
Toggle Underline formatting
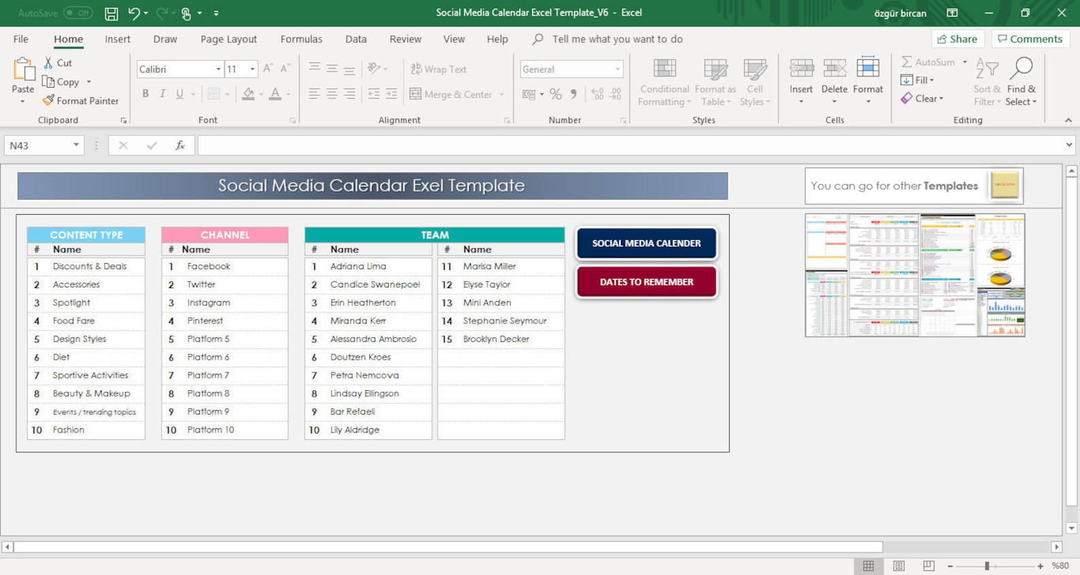pyautogui.click(x=180, y=94)
